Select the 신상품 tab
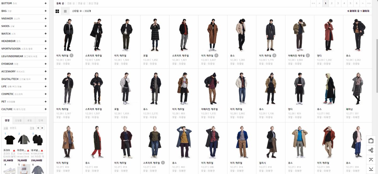Image resolution: width=378 pixels, height=174 pixels. [x=19, y=120]
